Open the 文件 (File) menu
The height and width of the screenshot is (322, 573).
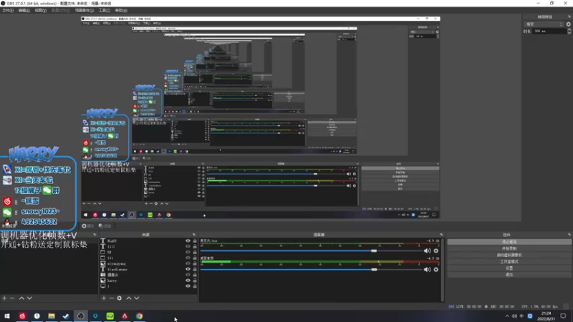(x=8, y=11)
